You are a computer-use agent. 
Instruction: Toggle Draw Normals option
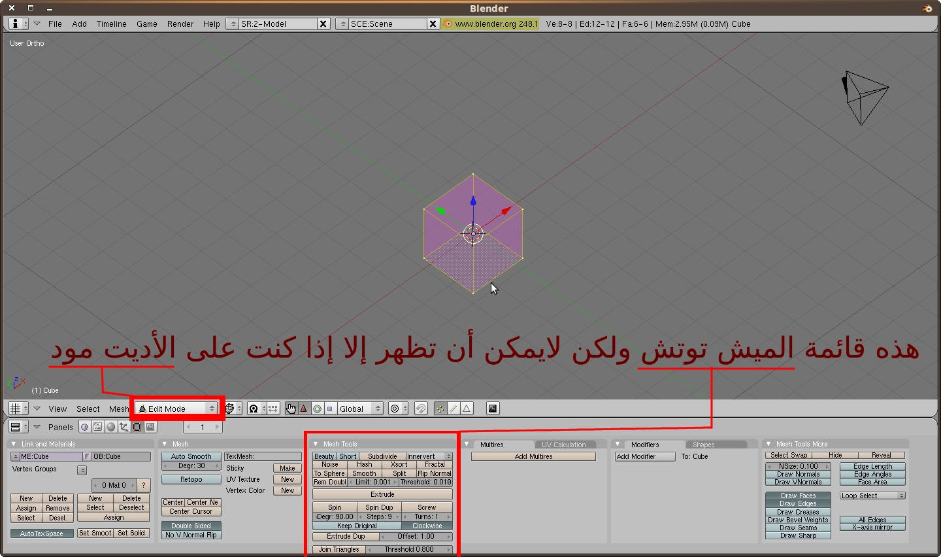coord(798,474)
